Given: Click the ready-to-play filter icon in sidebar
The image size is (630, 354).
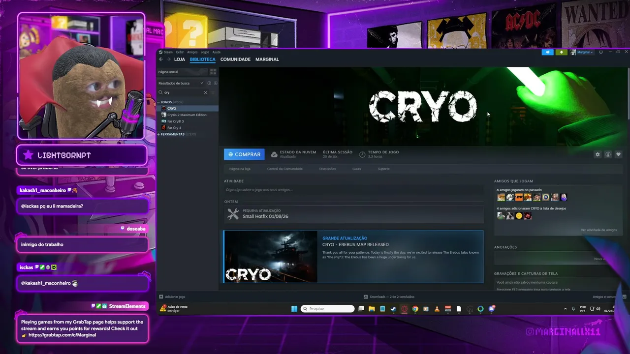Looking at the screenshot, I should click(x=215, y=83).
